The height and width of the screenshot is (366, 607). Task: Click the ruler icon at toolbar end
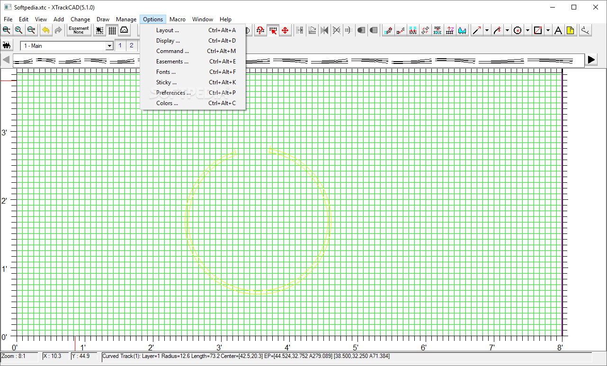point(586,30)
